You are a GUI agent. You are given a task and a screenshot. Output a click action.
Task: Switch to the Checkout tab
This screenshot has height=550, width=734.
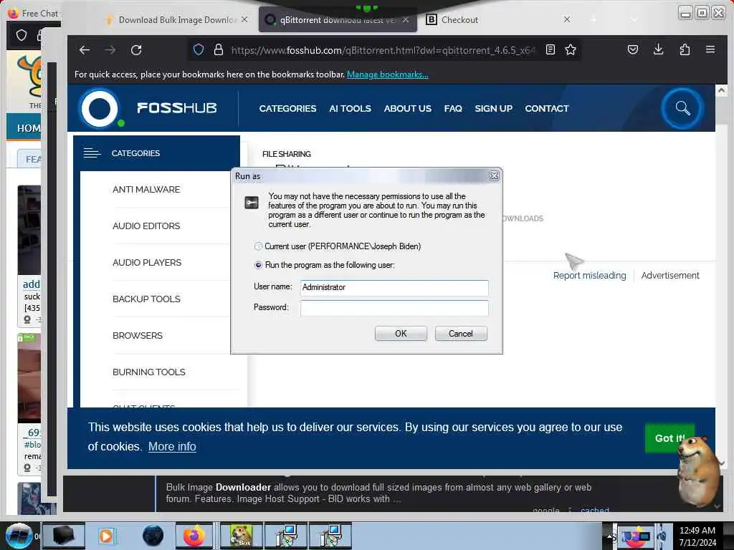coord(497,19)
